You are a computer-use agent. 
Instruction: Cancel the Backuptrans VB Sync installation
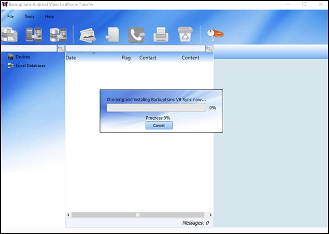159,126
